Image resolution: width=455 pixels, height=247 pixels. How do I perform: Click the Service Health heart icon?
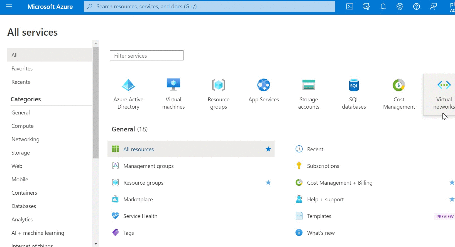pos(115,216)
